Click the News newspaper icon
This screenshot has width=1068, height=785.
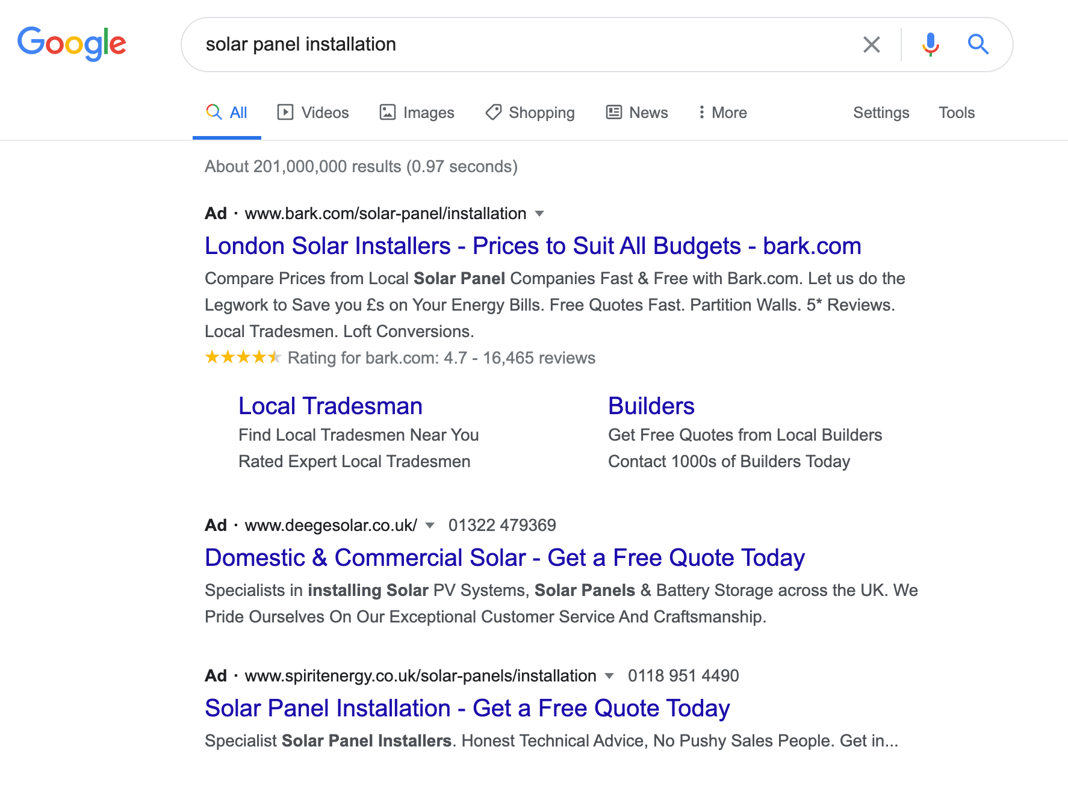(x=614, y=112)
